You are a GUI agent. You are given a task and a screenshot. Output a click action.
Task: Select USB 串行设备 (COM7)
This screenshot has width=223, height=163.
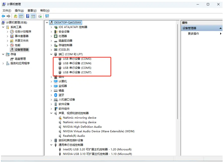[x=77, y=72]
